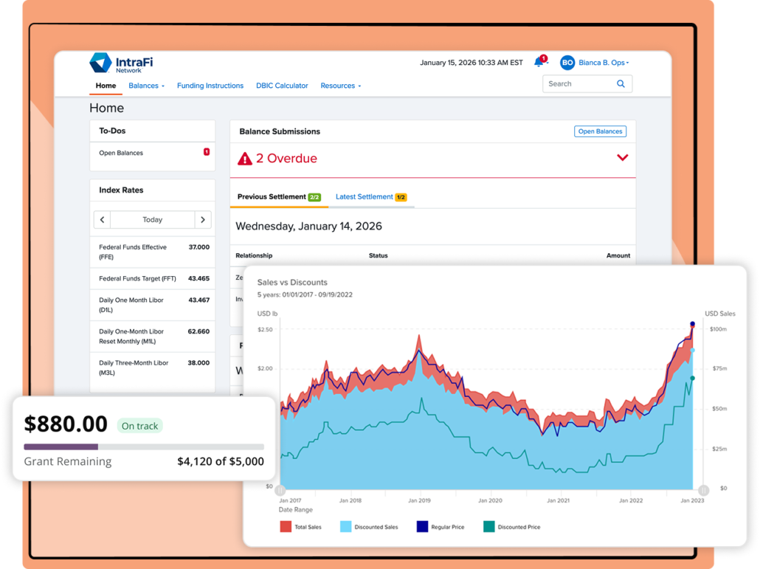The width and height of the screenshot is (760, 569).
Task: Go to previous day in Index Rates
Action: coord(103,219)
